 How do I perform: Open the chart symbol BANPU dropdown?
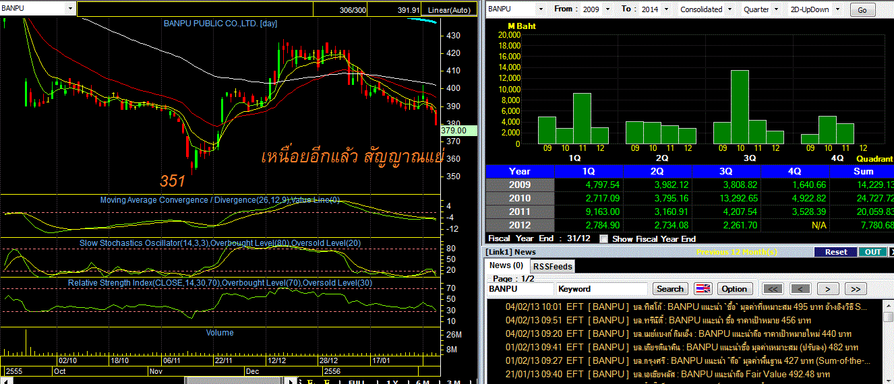[71, 9]
